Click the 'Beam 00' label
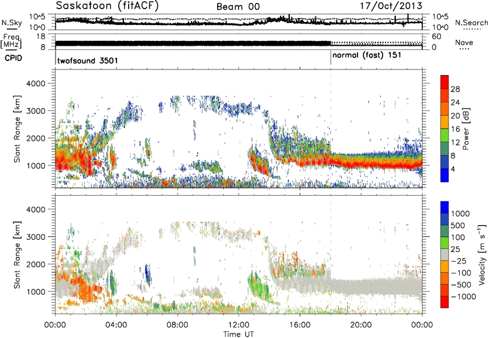 tap(238, 7)
